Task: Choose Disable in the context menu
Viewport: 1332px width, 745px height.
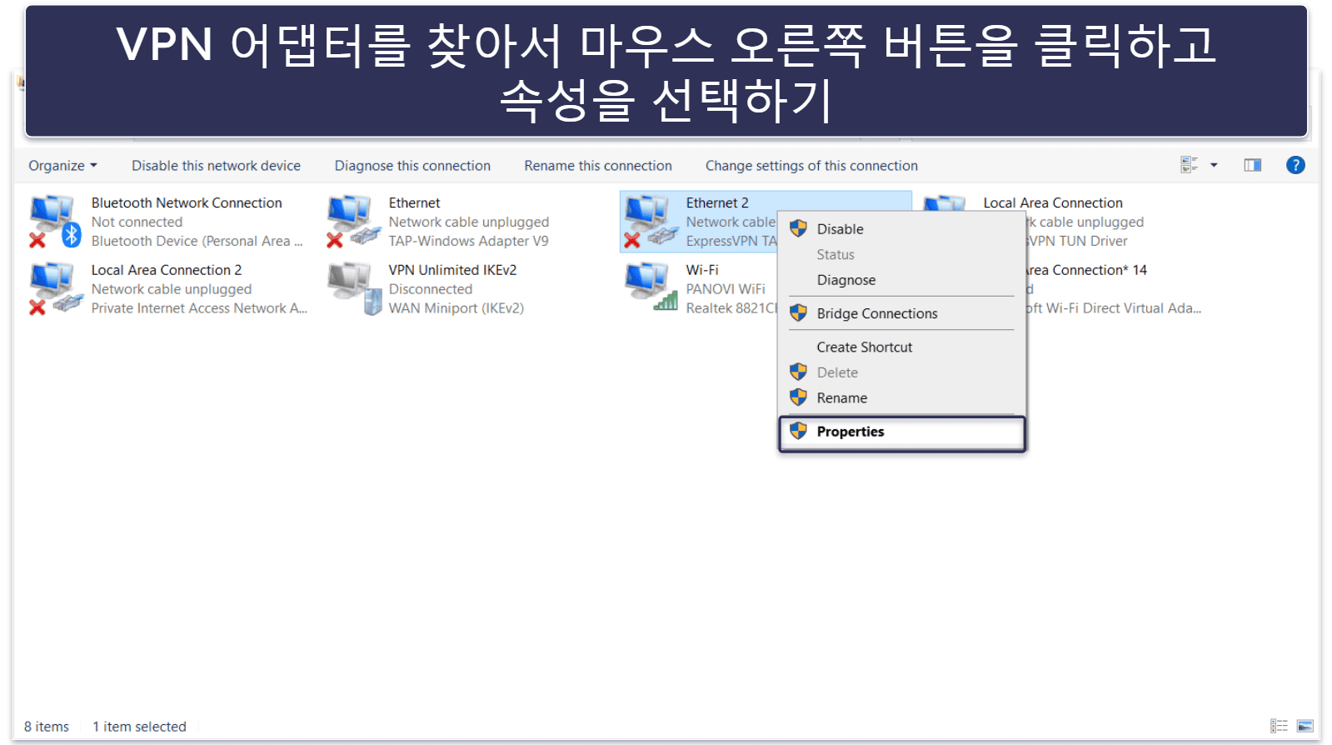Action: pyautogui.click(x=901, y=229)
